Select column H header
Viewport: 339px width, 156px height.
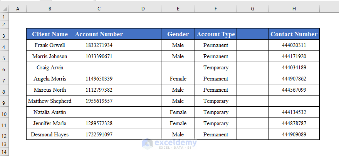[294, 8]
